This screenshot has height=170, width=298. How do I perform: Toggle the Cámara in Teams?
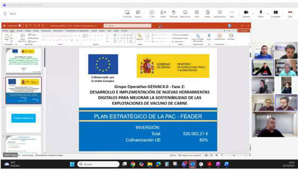pos(246,14)
